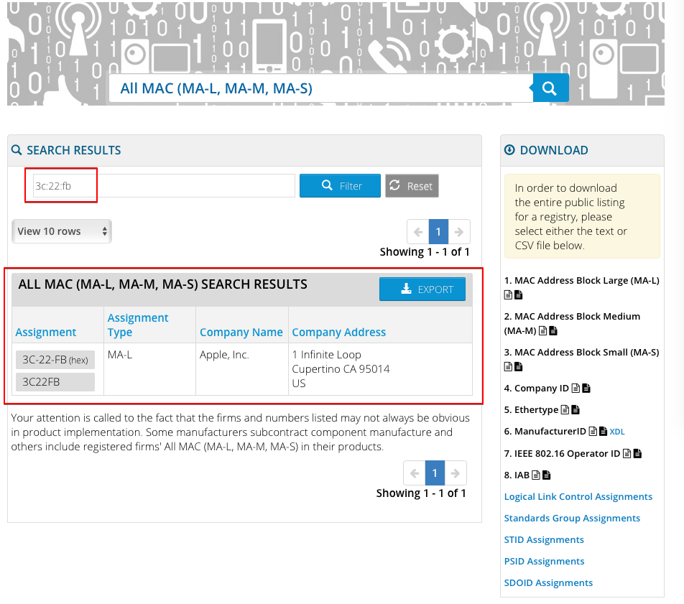Viewport: 684px width, 604px height.
Task: Click the 3C-22-FB (hex) assignment cell
Action: coord(55,360)
